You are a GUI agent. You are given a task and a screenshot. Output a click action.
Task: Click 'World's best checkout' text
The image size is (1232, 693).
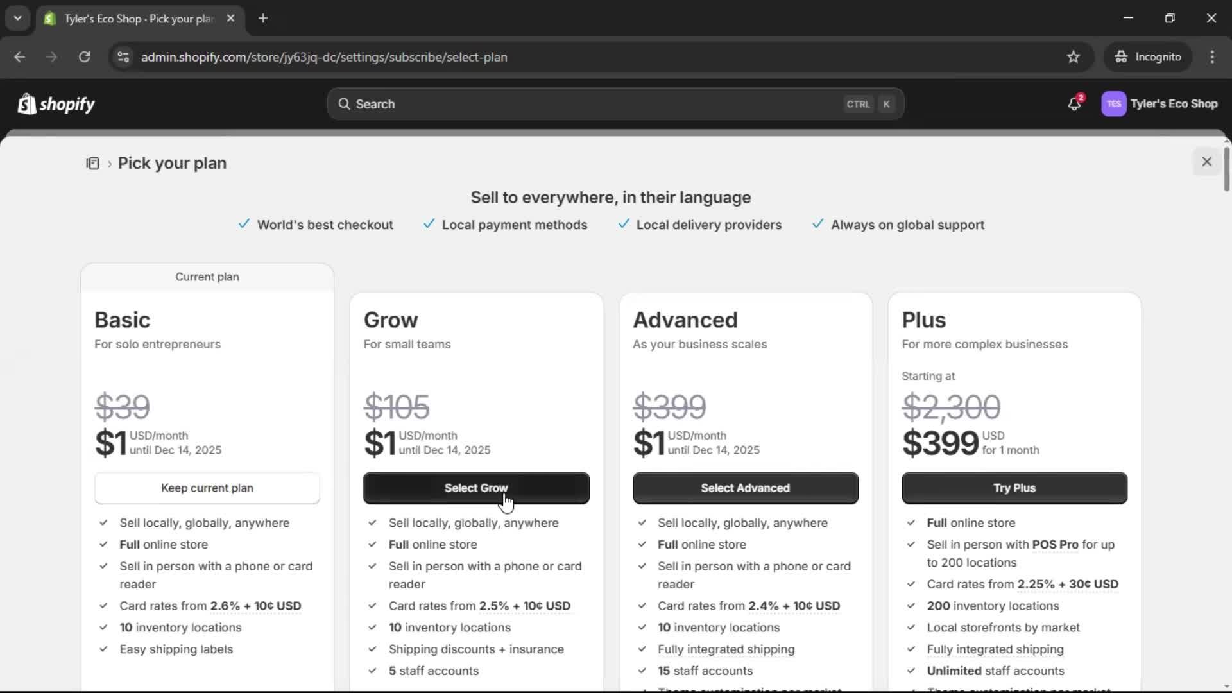coord(325,225)
